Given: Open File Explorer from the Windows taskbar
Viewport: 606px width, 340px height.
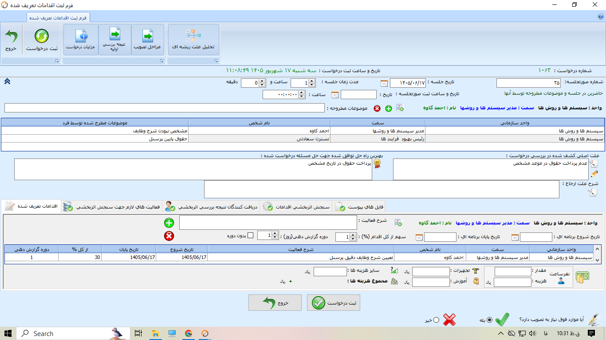Looking at the screenshot, I should pos(155,333).
